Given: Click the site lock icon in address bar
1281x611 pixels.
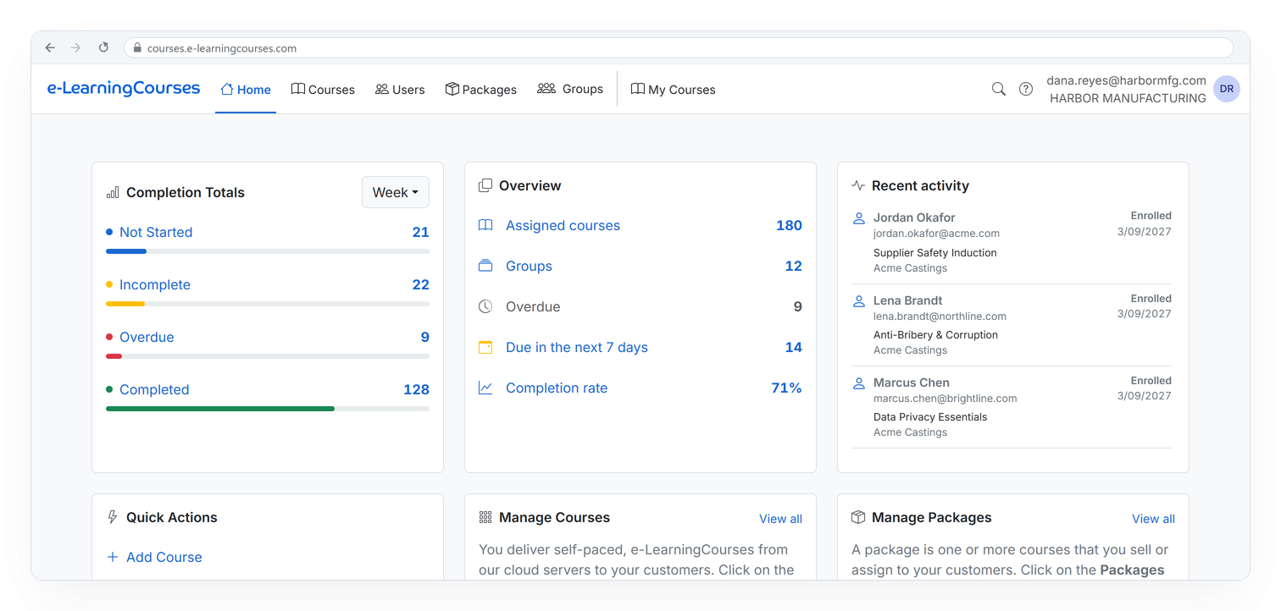Looking at the screenshot, I should (137, 48).
